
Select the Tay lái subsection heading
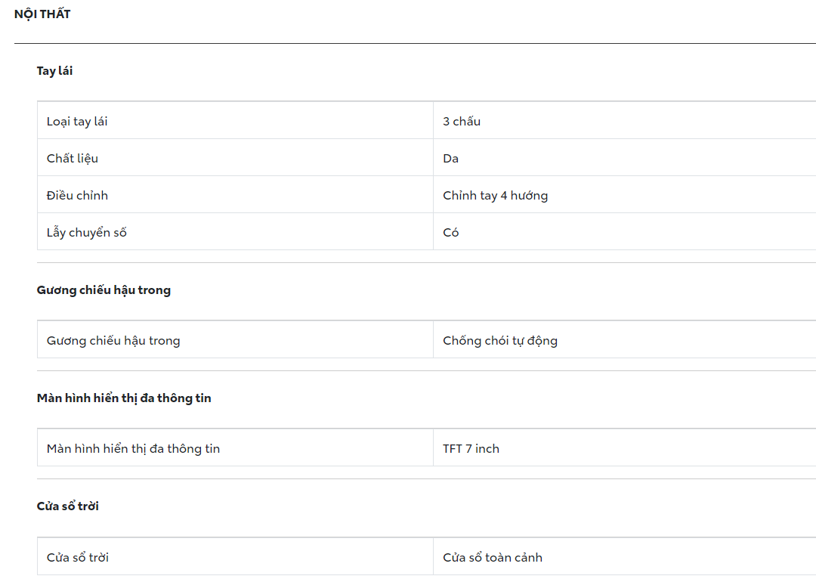[54, 71]
